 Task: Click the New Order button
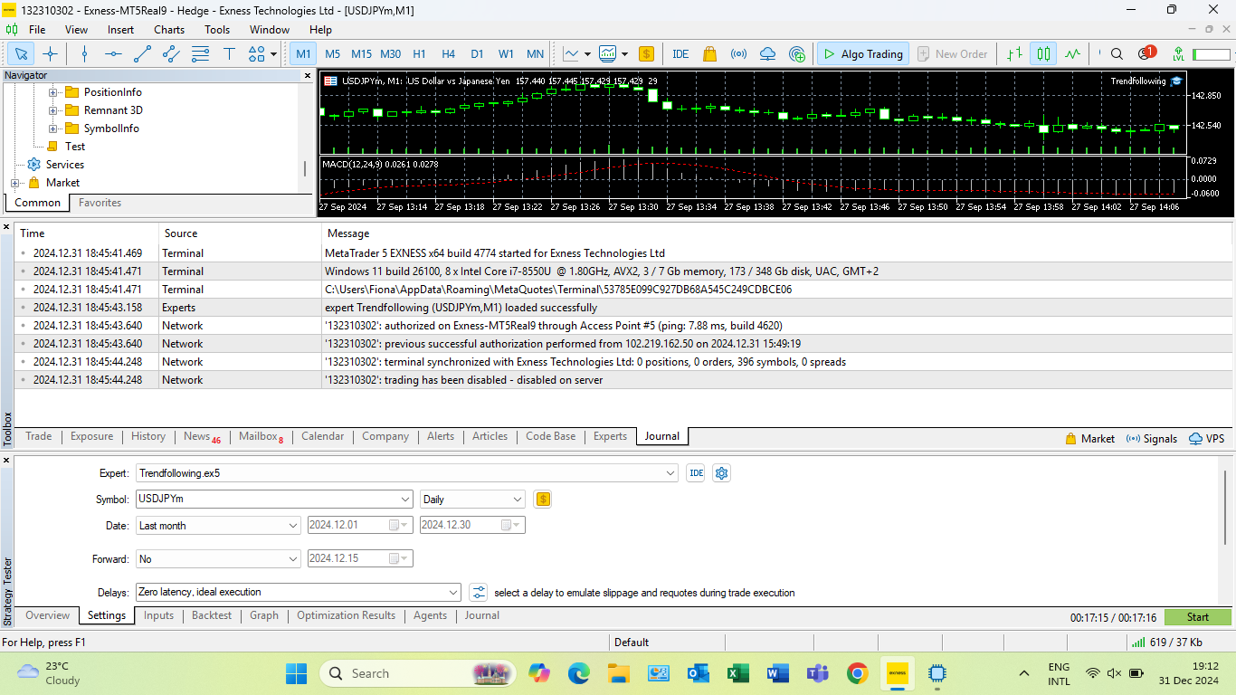[x=953, y=54]
